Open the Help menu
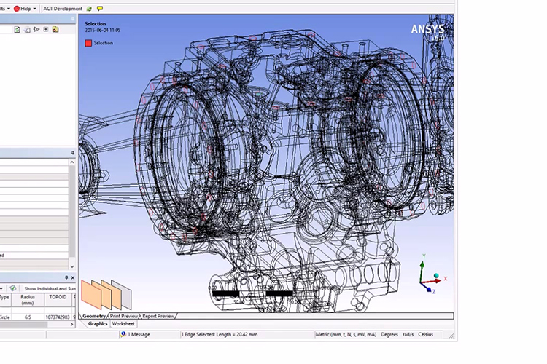This screenshot has height=364, width=547. pyautogui.click(x=23, y=9)
